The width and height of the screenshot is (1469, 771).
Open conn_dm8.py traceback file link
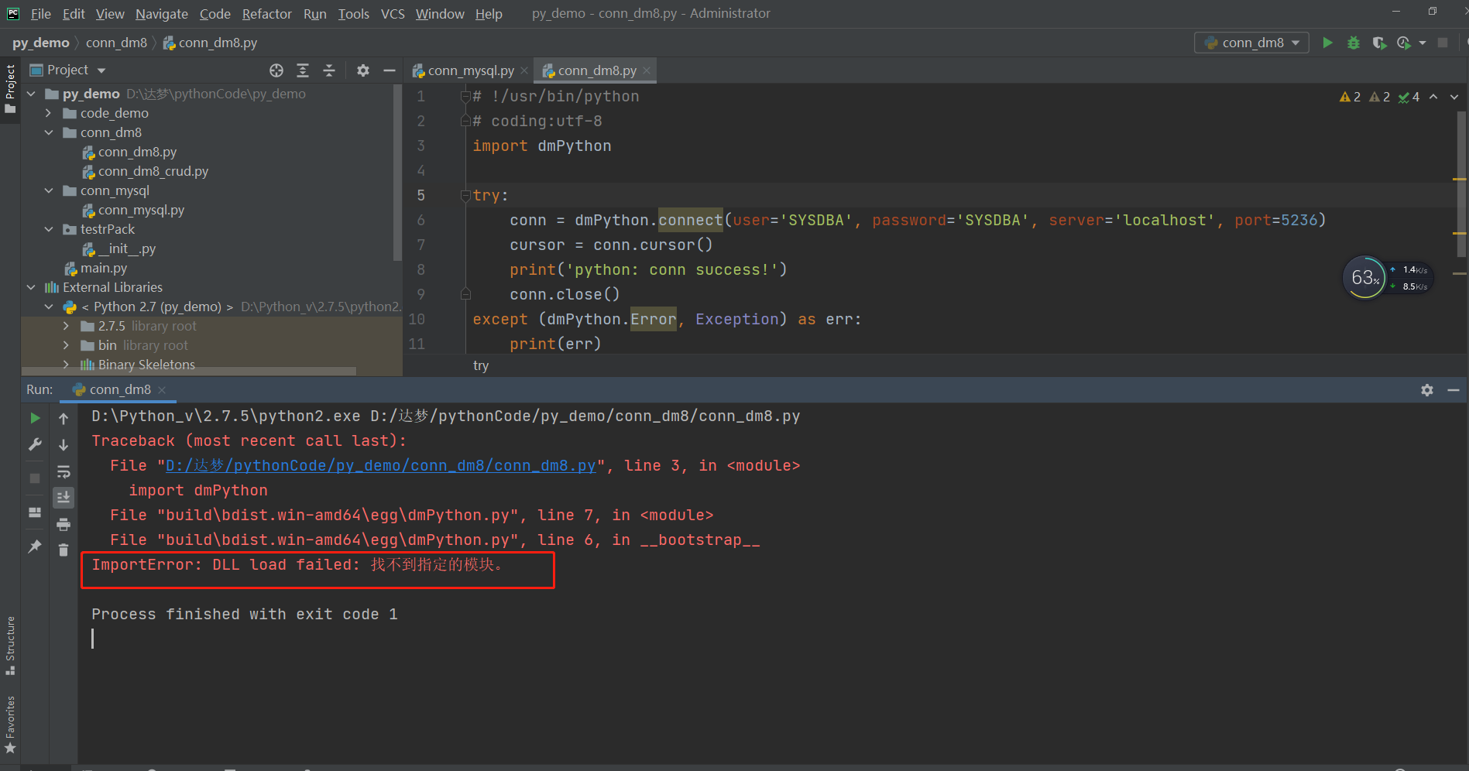[x=381, y=466]
